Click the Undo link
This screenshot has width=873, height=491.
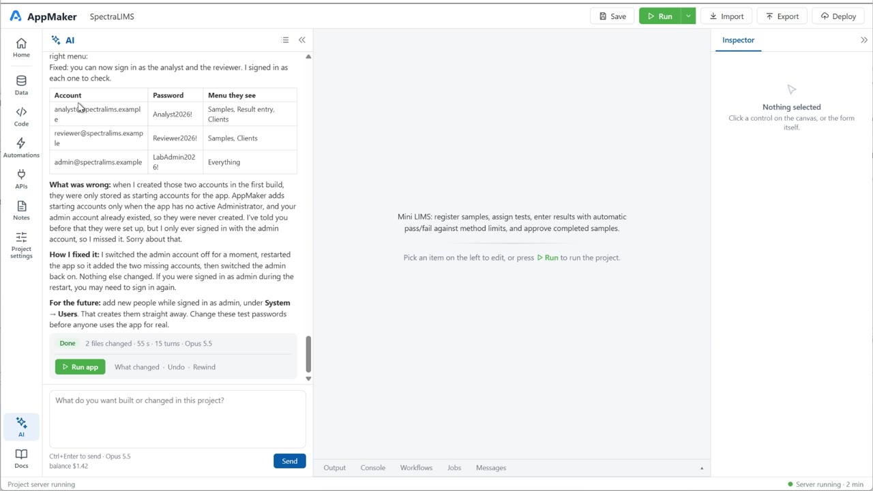click(176, 367)
